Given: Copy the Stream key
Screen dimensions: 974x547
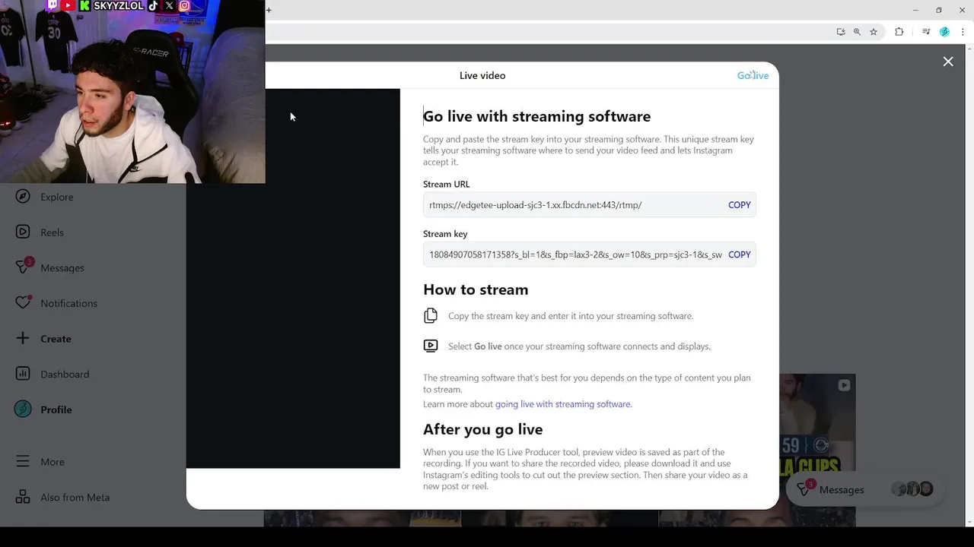Looking at the screenshot, I should coord(739,255).
